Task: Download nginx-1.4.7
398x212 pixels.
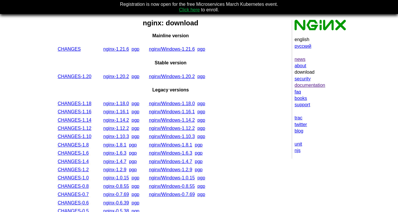Action: (x=115, y=162)
